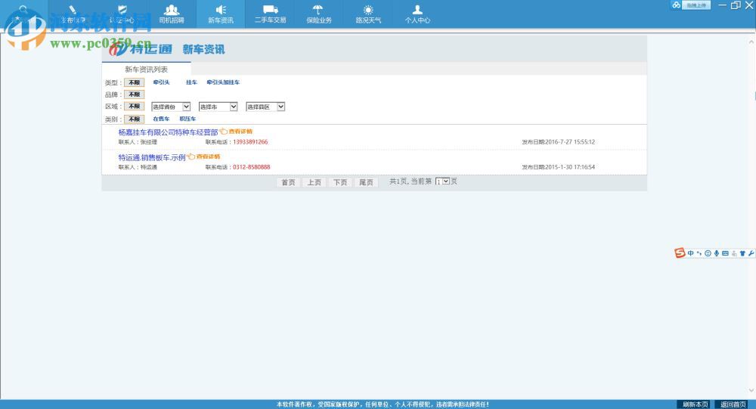The height and width of the screenshot is (409, 756).
Task: Select 不限 for the 品牌 filter
Action: click(134, 95)
